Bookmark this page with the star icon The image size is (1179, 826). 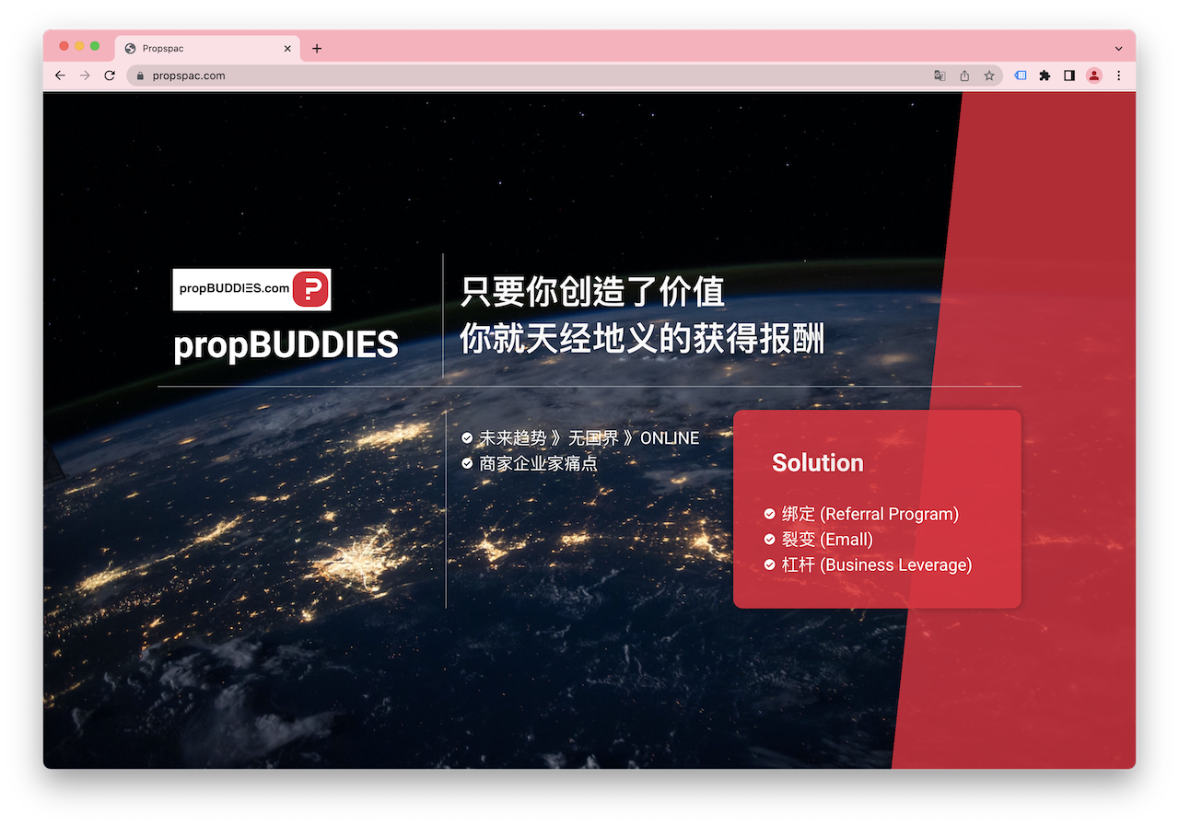pos(989,76)
